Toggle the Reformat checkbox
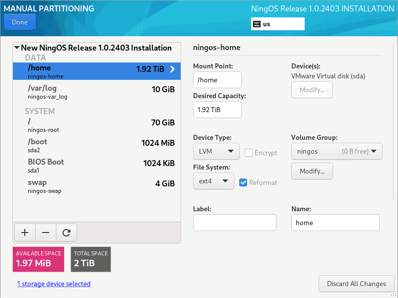This screenshot has width=398, height=298. click(243, 182)
